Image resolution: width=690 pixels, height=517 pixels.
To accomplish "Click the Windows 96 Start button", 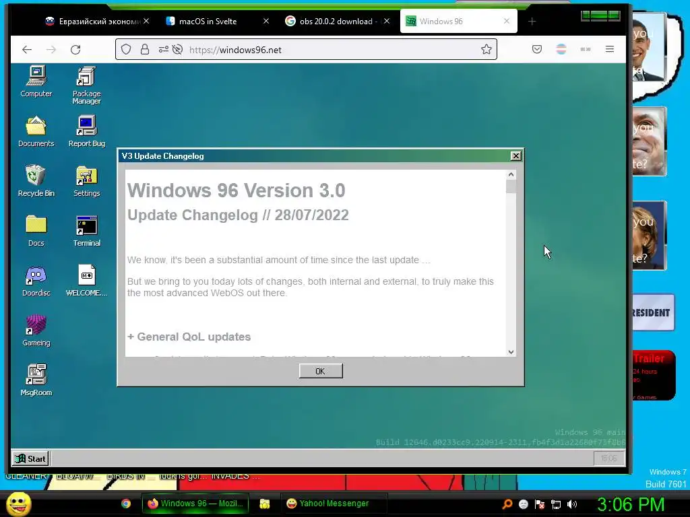I will click(30, 458).
